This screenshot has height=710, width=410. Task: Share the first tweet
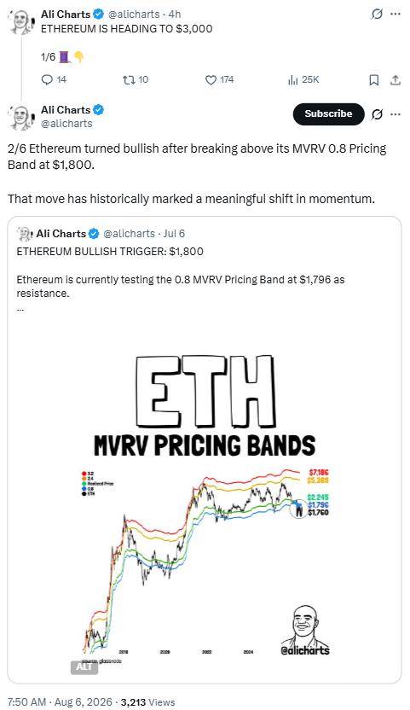396,80
